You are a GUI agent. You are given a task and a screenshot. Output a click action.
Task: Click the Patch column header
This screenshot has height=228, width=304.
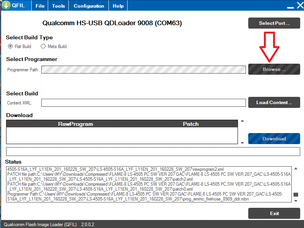[191, 124]
